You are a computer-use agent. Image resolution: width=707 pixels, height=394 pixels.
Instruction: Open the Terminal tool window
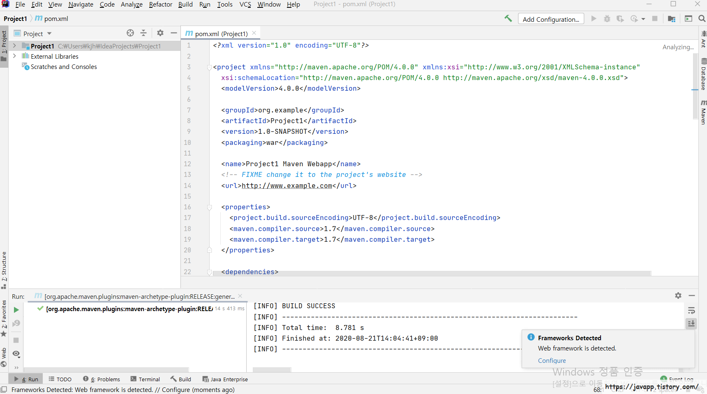click(x=145, y=379)
